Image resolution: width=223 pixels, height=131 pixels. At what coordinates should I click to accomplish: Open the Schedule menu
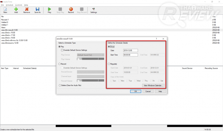[x=9, y=5]
